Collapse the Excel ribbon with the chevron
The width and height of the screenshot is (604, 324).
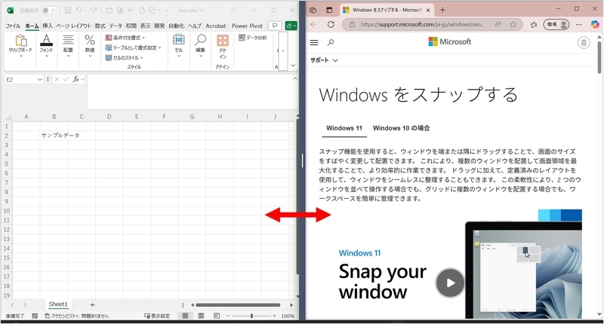[x=293, y=66]
